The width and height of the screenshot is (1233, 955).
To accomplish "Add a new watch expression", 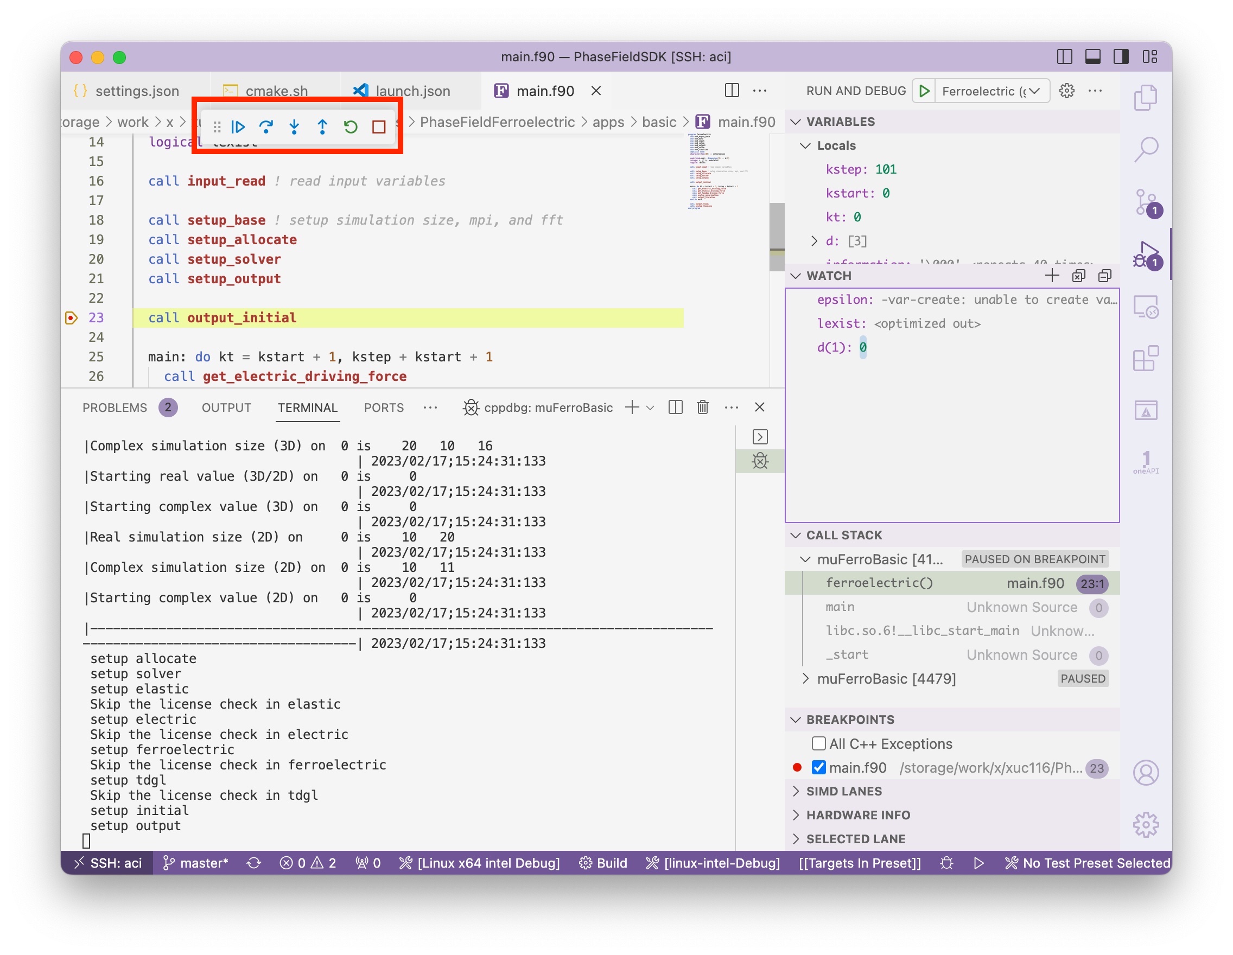I will click(x=1052, y=276).
